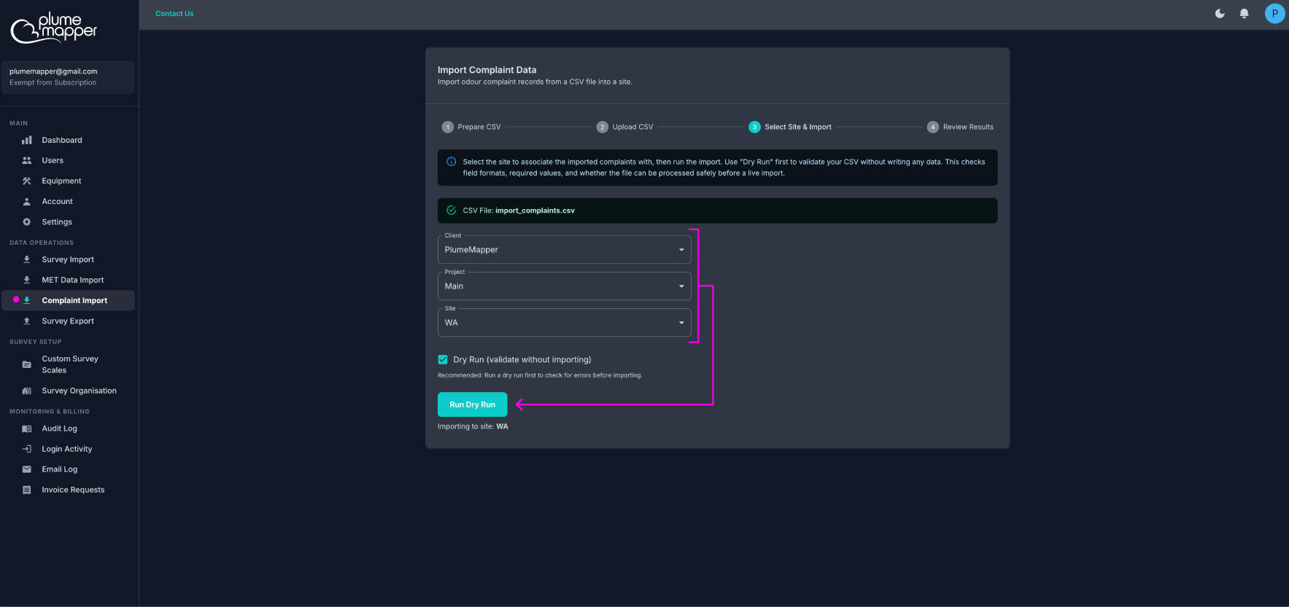This screenshot has width=1289, height=607.
Task: Click the Account person icon
Action: coord(27,201)
